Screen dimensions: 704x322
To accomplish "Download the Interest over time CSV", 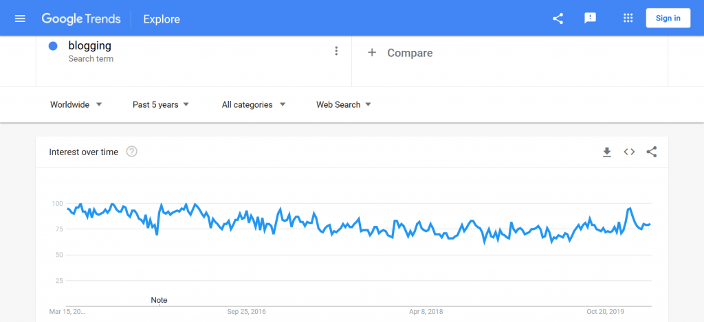I will click(607, 152).
